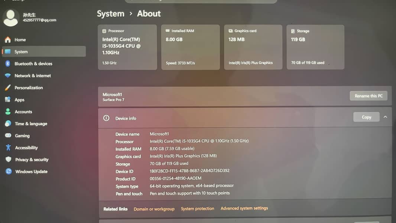Click the Related links label
The height and width of the screenshot is (223, 396).
click(x=116, y=209)
